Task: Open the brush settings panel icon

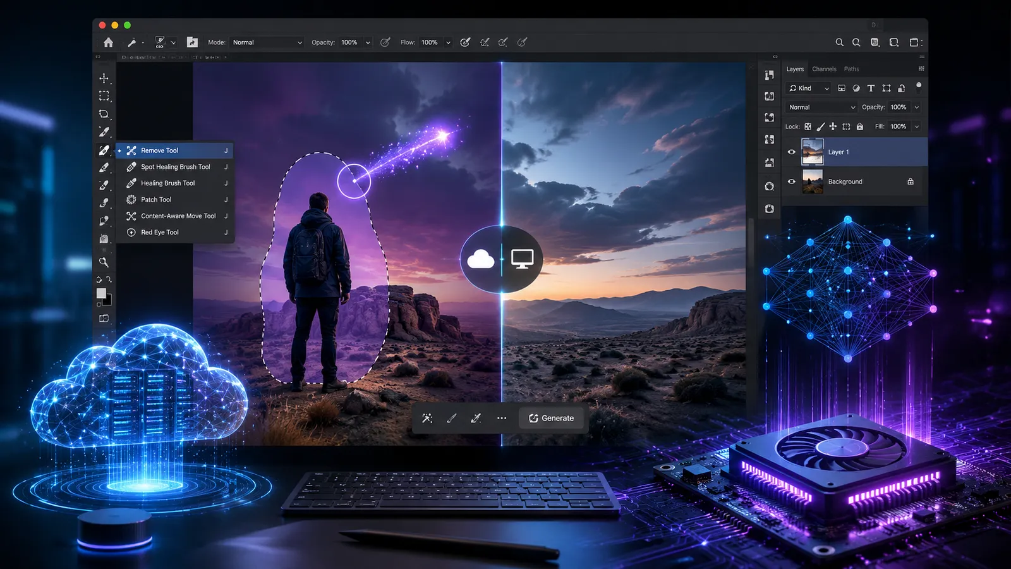Action: (193, 42)
